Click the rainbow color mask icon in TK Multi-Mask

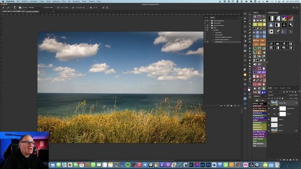coord(284,18)
